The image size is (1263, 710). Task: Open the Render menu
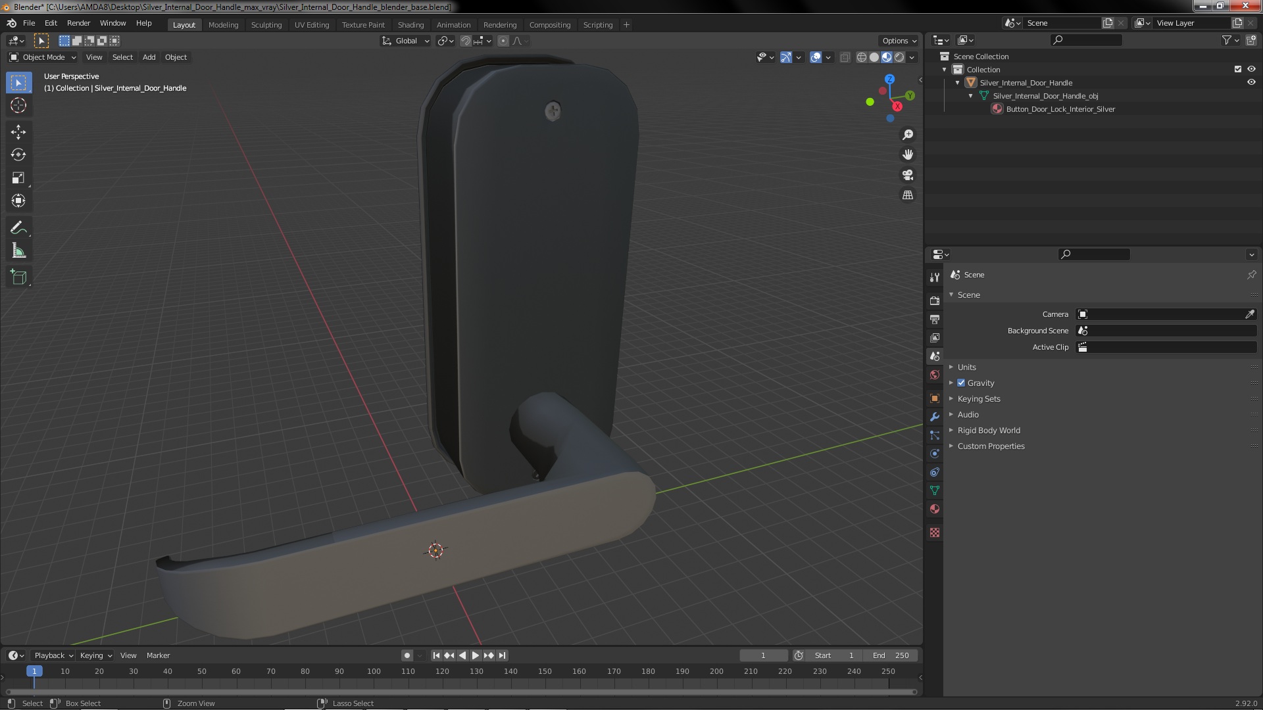point(78,23)
